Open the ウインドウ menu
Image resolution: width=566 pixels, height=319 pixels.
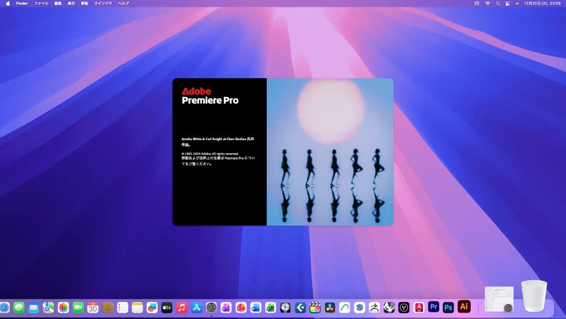(102, 3)
